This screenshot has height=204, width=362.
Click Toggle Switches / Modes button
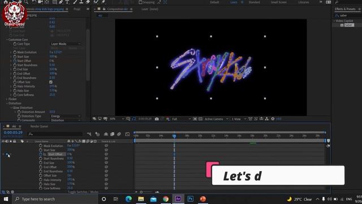[83, 192]
